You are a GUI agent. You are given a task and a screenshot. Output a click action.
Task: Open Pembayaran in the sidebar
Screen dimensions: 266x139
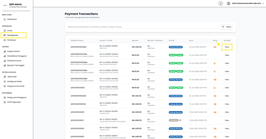click(x=14, y=35)
